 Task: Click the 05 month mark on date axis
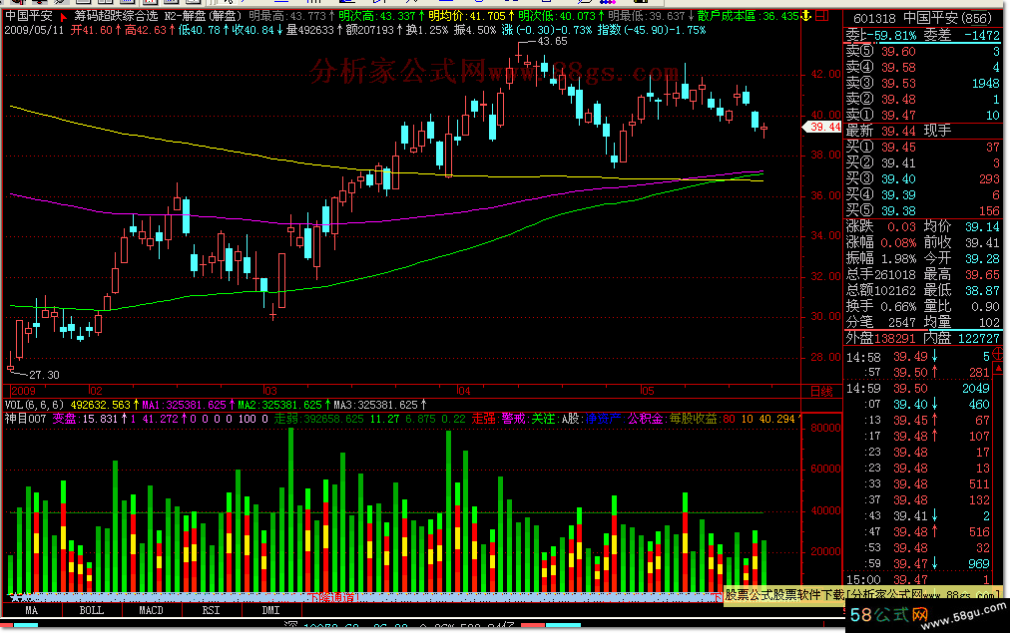pos(648,391)
